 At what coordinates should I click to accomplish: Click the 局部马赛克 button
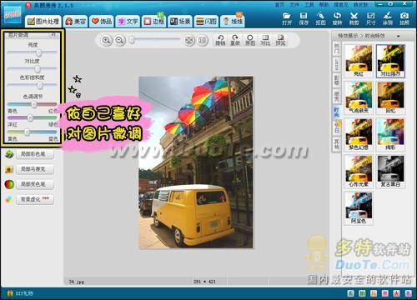[35, 169]
